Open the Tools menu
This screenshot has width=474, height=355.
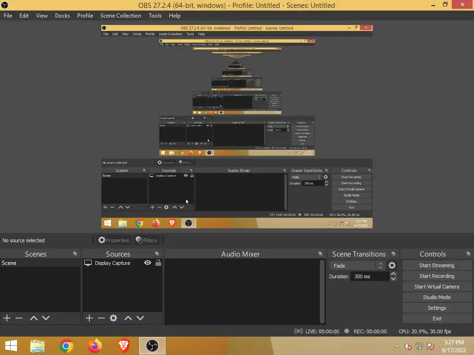(x=155, y=16)
